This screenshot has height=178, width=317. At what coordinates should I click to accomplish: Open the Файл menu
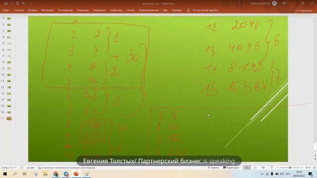pos(6,10)
